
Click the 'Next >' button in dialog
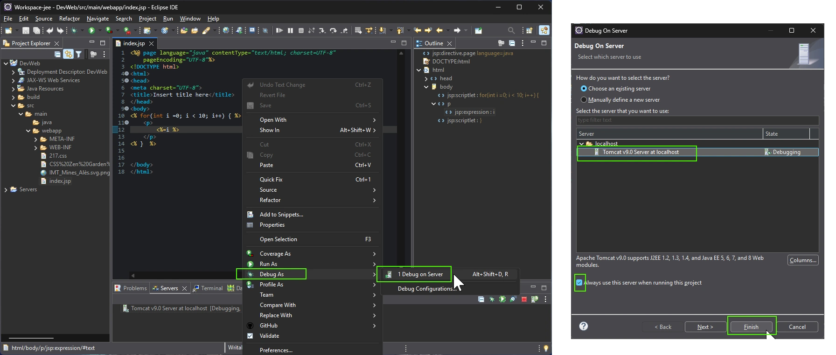tap(705, 327)
